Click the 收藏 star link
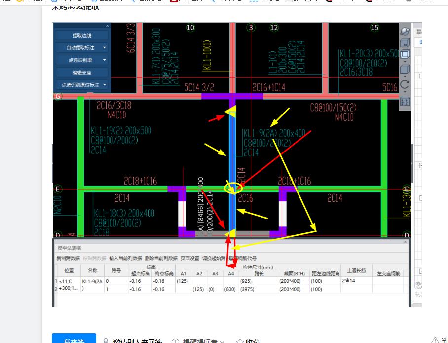 [248, 341]
